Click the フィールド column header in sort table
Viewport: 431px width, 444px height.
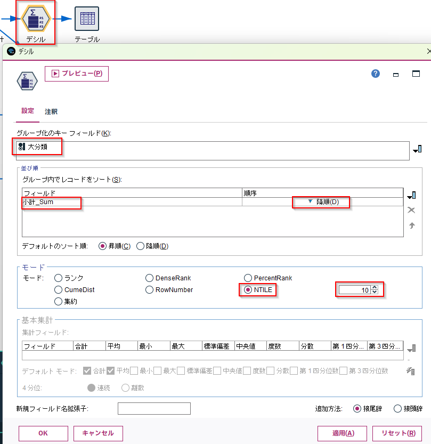132,193
